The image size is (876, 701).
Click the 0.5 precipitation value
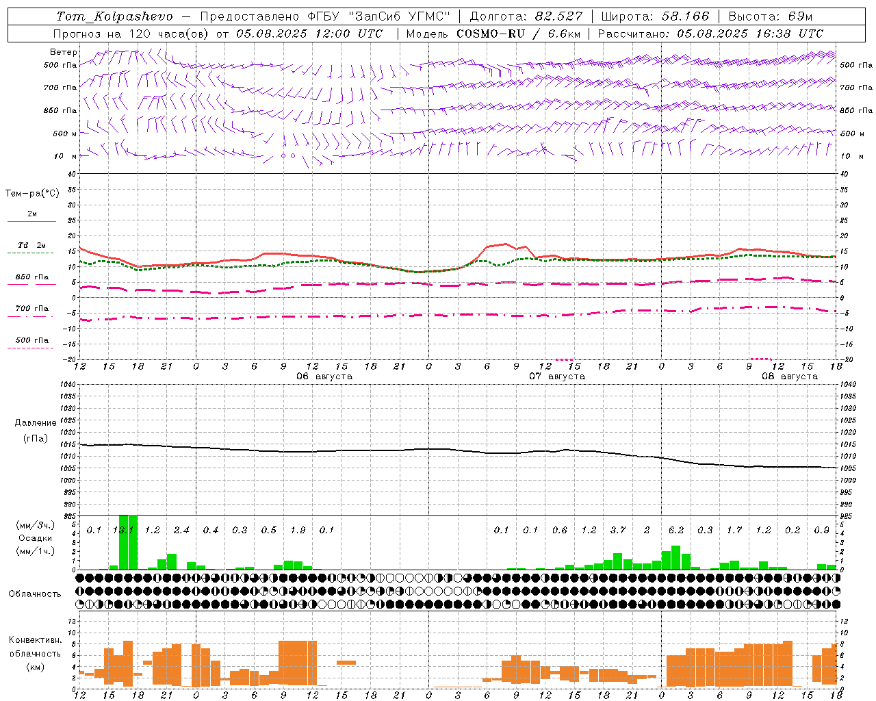pyautogui.click(x=269, y=531)
